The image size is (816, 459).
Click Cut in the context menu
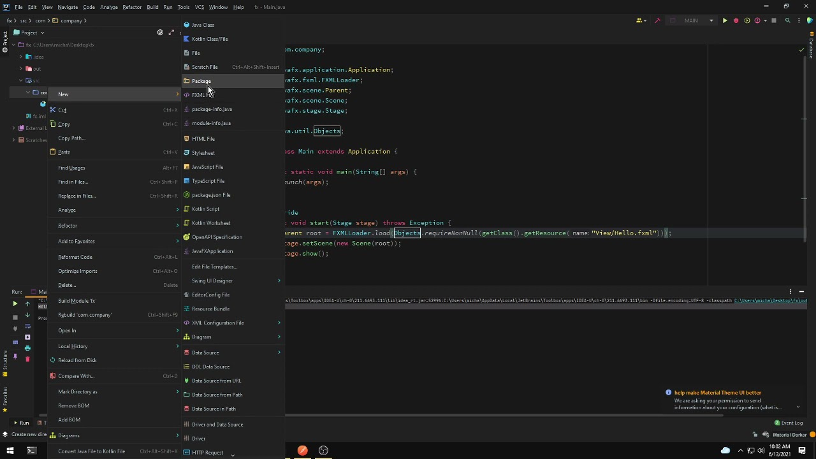[115, 110]
